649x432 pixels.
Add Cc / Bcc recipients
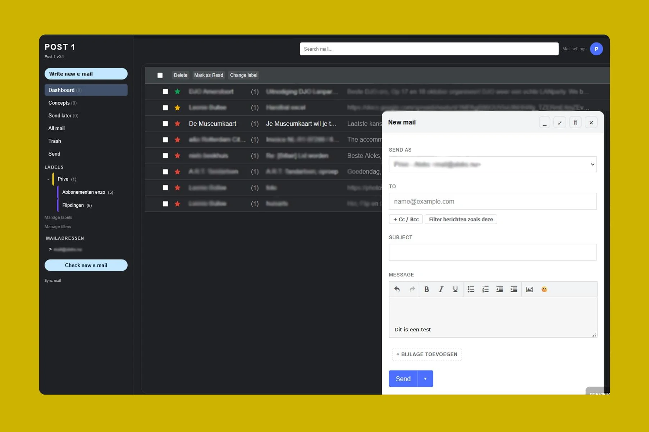[x=406, y=219]
